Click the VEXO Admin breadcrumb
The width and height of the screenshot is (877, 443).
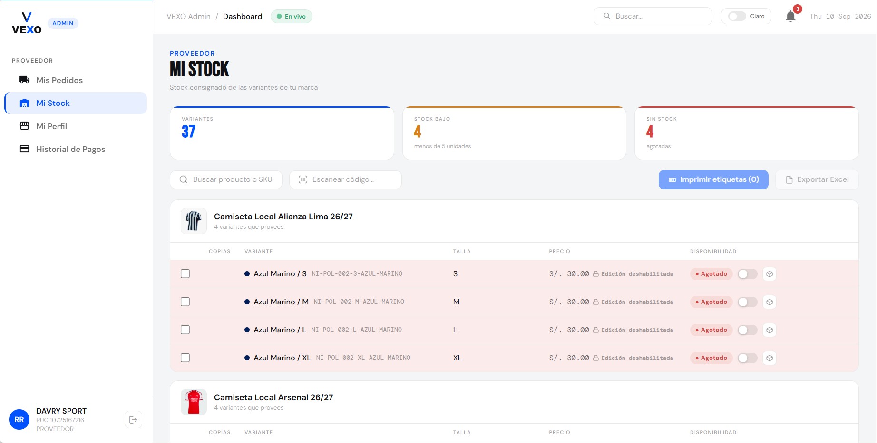(188, 17)
